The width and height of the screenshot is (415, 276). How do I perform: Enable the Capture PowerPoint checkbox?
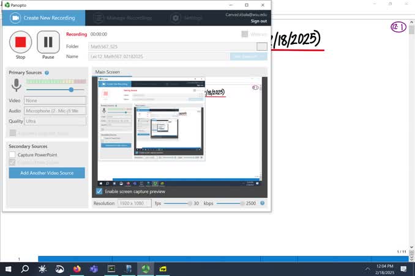click(x=12, y=155)
